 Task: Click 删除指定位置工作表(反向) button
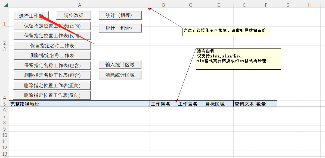pyautogui.click(x=52, y=95)
